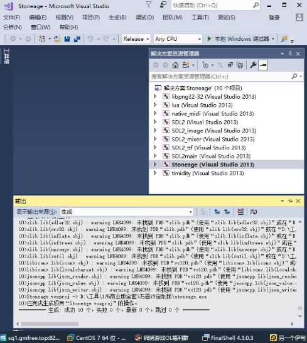Click the Save icon in main toolbar

coord(67,39)
